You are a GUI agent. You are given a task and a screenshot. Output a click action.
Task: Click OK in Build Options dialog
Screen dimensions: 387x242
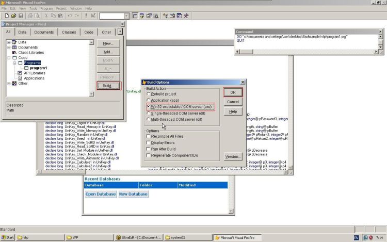coord(233,92)
